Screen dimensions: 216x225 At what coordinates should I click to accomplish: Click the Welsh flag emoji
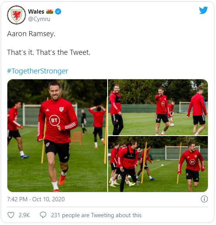(x=50, y=12)
